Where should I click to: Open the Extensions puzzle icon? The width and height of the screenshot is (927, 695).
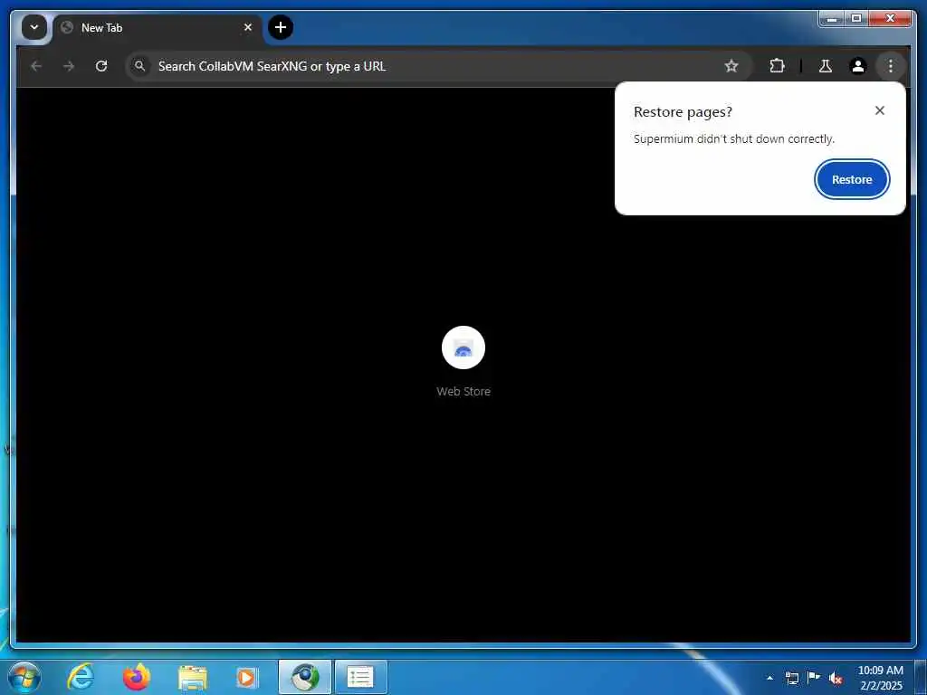pyautogui.click(x=777, y=66)
